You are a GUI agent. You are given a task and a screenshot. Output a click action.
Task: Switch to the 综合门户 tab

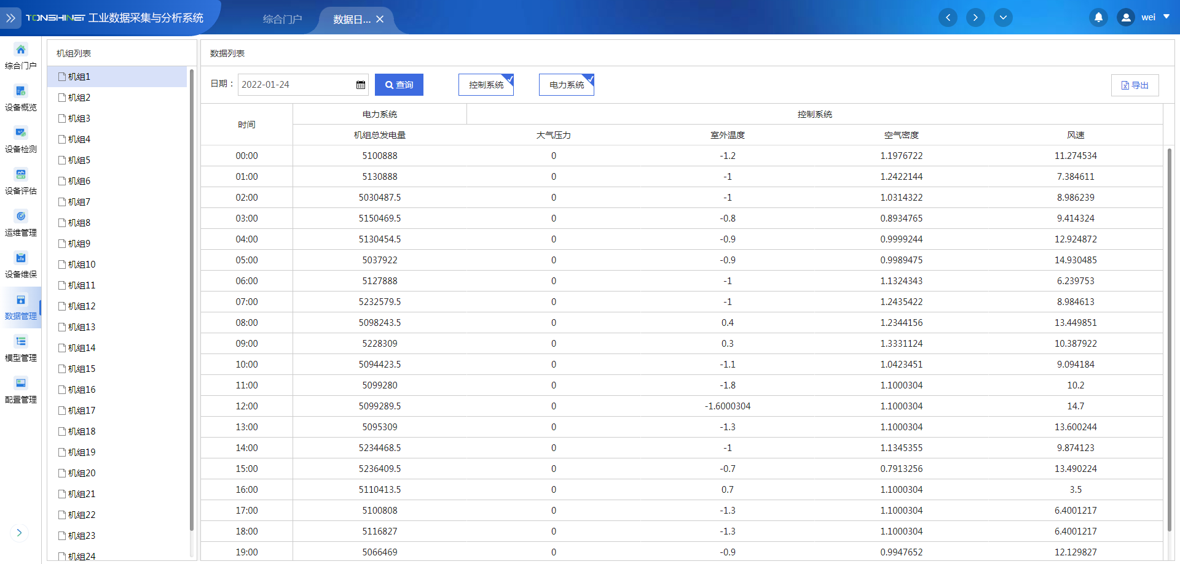pos(282,19)
